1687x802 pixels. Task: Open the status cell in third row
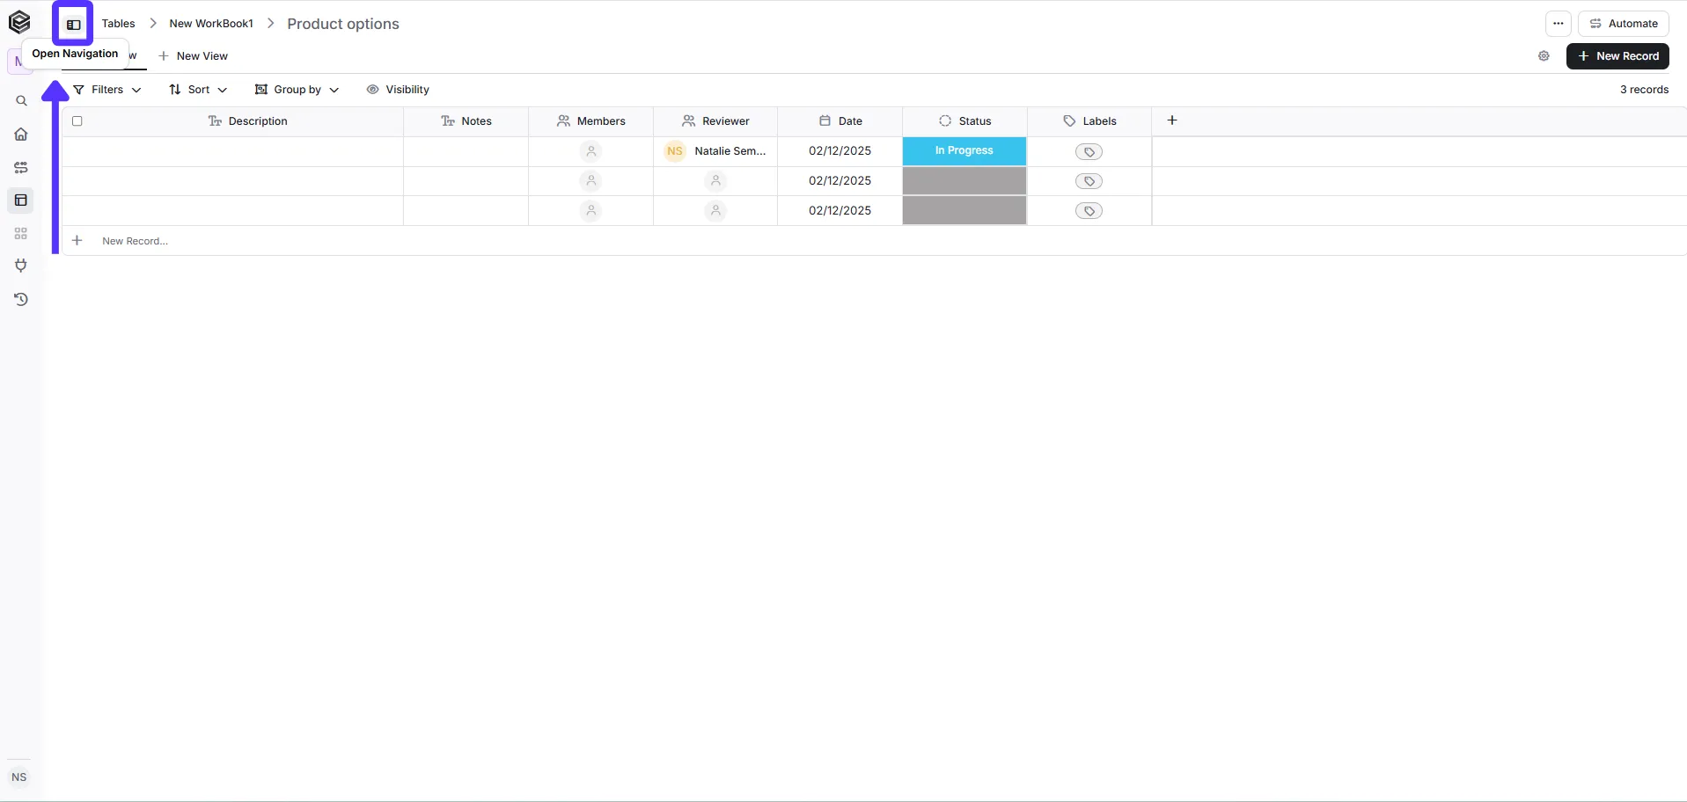965,211
